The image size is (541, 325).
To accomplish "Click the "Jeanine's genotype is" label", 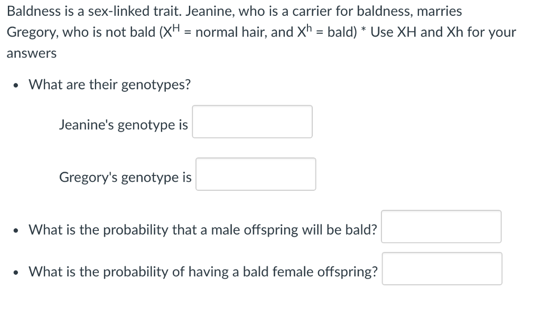I will click(x=124, y=125).
